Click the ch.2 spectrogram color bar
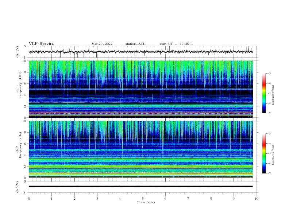Viewport: 289px width, 223px height. point(264,153)
